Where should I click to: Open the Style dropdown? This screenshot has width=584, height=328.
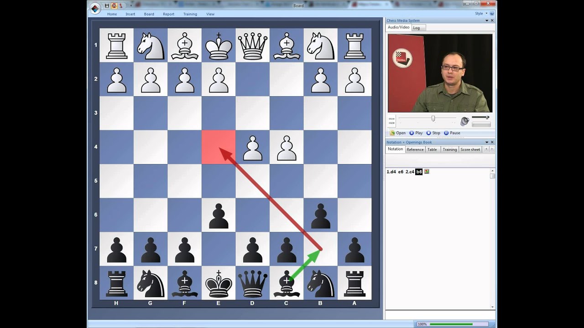tap(481, 14)
